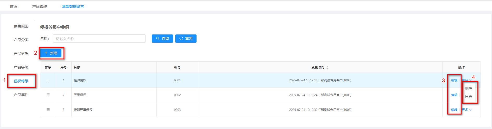The height and width of the screenshot is (129, 492).
Task: Click drag handle icon for 轻微侵权 row
Action: [x=48, y=80]
